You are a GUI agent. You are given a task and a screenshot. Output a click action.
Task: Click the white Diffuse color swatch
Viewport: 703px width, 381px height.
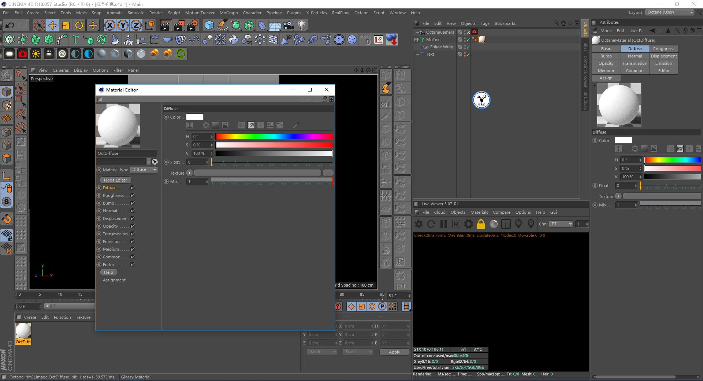pyautogui.click(x=194, y=117)
